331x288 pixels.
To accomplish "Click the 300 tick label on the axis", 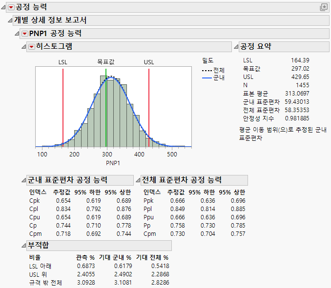I will tap(107, 154).
